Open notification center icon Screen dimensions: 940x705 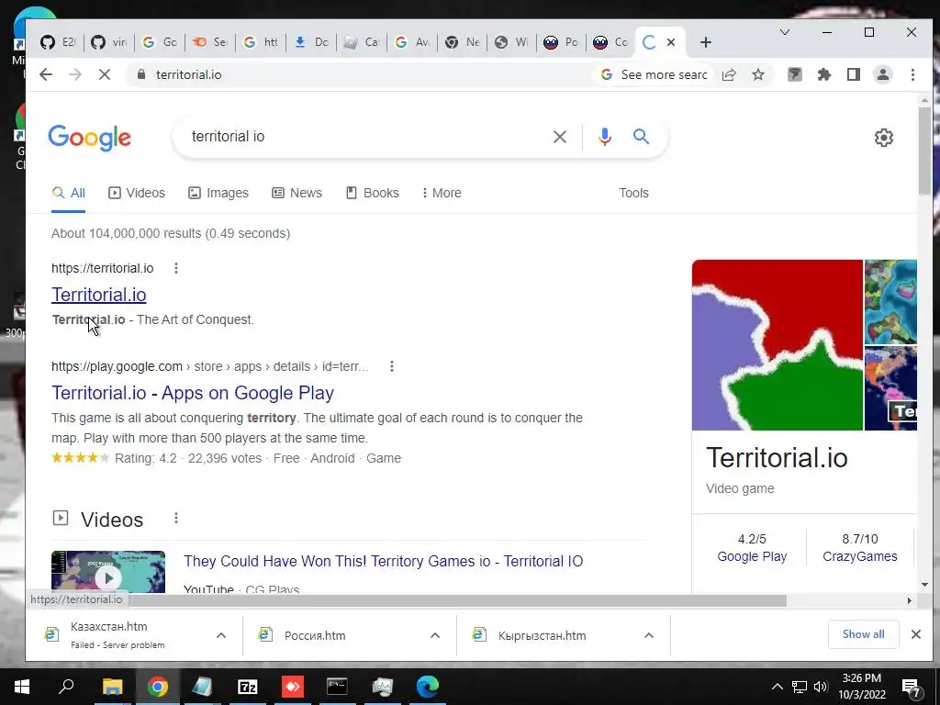(x=911, y=687)
